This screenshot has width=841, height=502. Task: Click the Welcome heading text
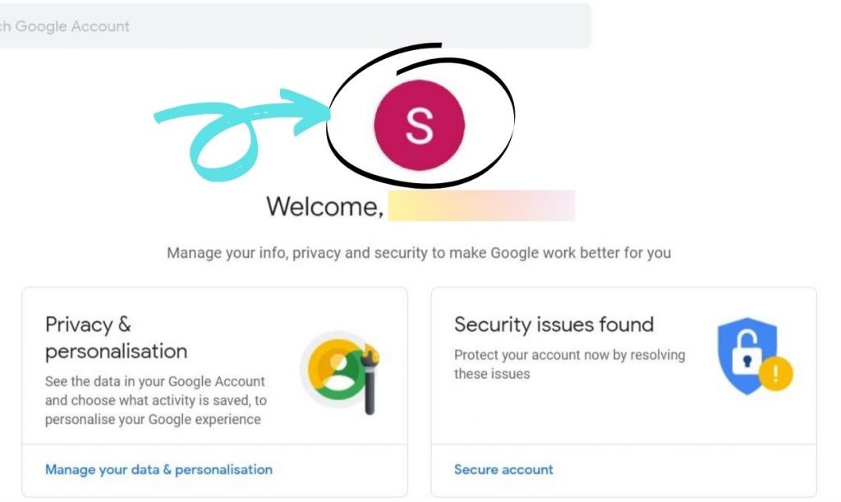coord(324,206)
